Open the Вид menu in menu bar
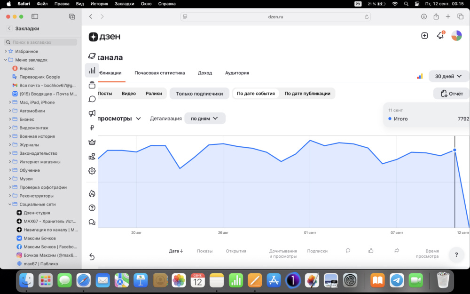The height and width of the screenshot is (294, 470). pyautogui.click(x=80, y=4)
